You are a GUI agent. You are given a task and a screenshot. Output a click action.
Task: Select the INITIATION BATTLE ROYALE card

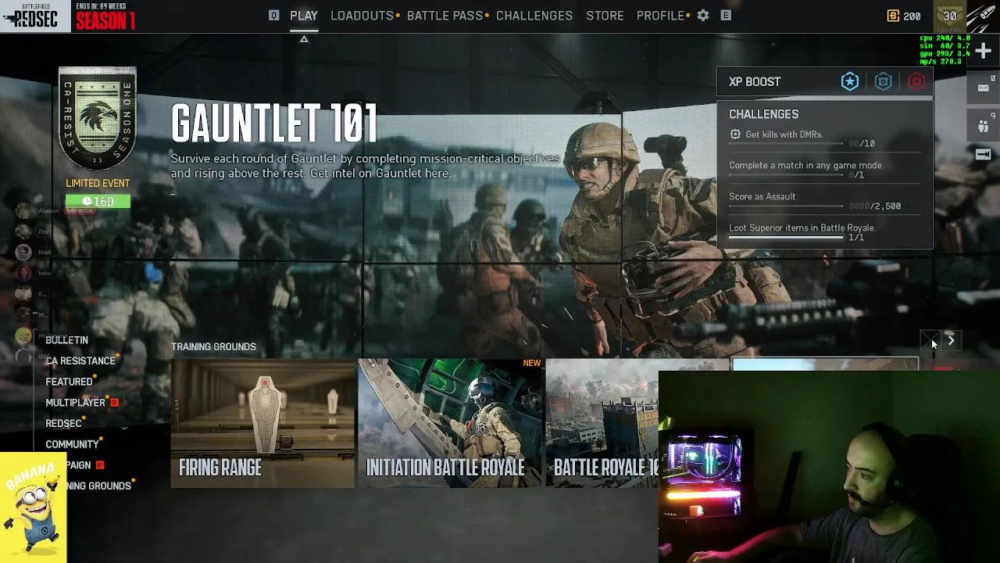pyautogui.click(x=450, y=423)
